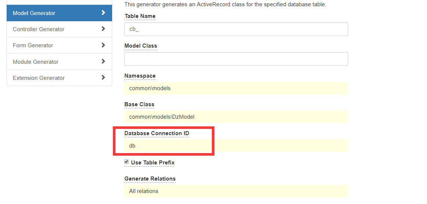Viewport: 427px width, 204px height.
Task: Click the Model Generator chevron arrow
Action: (x=103, y=12)
